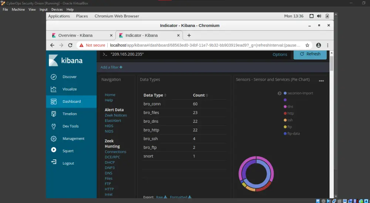Screen dimensions: 370x203
Task: Open the Timelion sidebar icon
Action: [54, 114]
